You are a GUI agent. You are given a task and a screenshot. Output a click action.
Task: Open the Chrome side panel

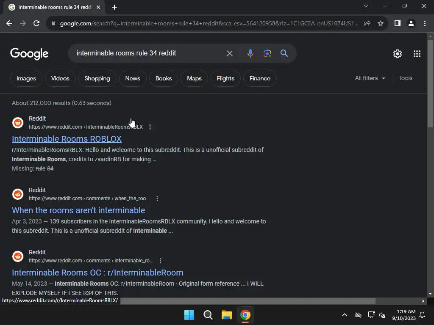398,24
